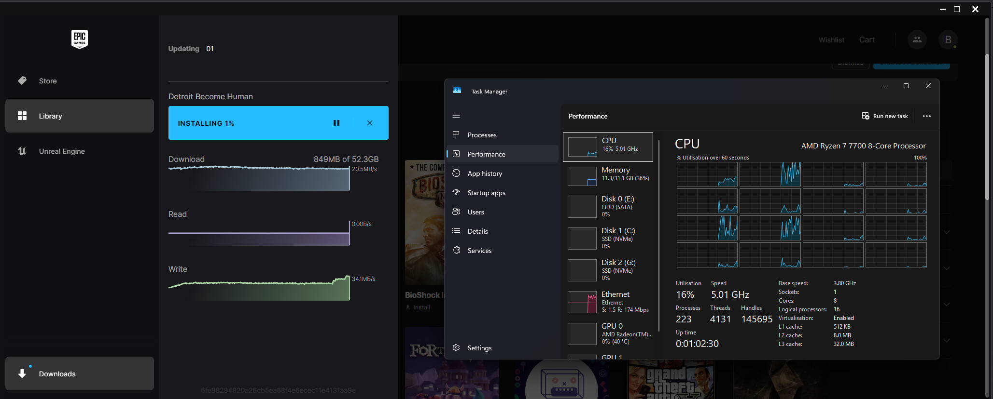This screenshot has height=399, width=993.
Task: Open Task Manager Settings
Action: 503,347
